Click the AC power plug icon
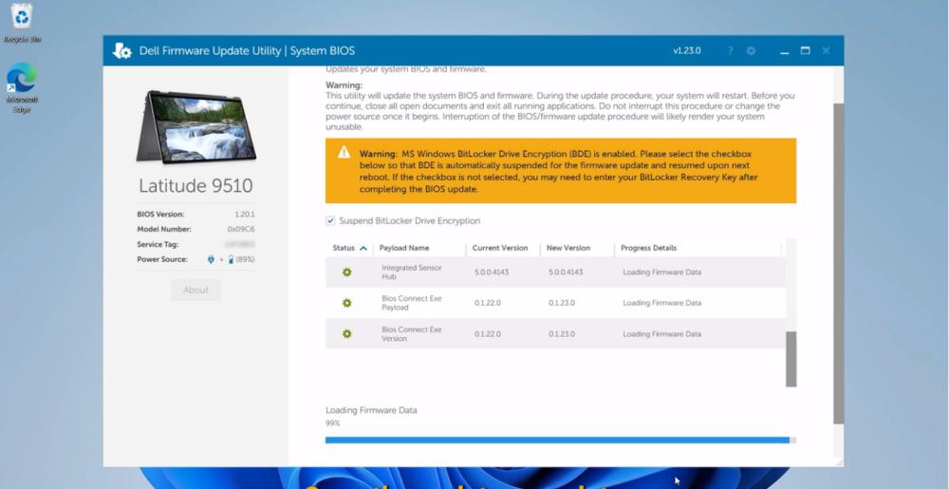 point(211,259)
